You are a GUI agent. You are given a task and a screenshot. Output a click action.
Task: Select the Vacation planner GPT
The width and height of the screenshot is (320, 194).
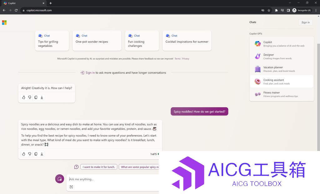282,69
